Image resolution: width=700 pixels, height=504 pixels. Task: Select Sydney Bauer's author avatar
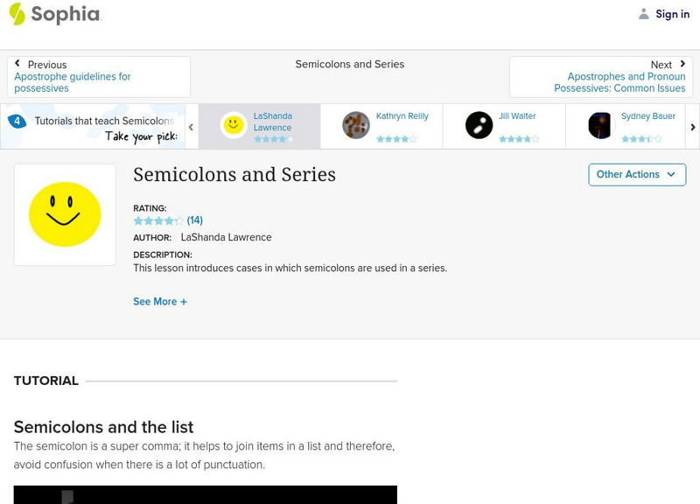[600, 123]
